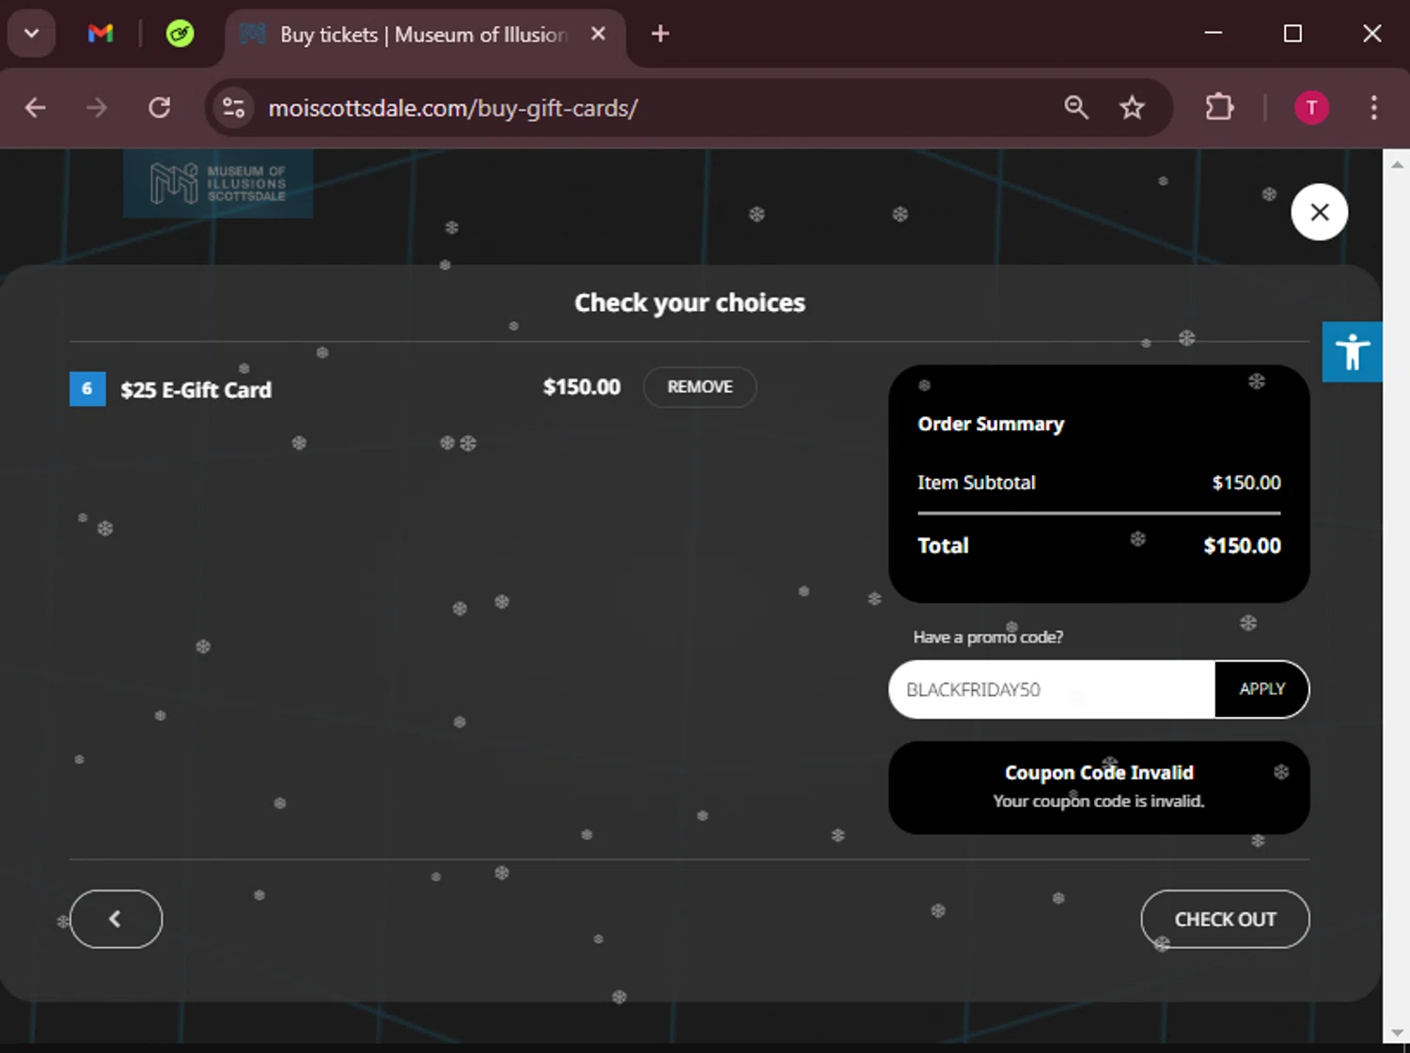Close the checkout dialog with the X button
Image resolution: width=1410 pixels, height=1053 pixels.
(1320, 212)
